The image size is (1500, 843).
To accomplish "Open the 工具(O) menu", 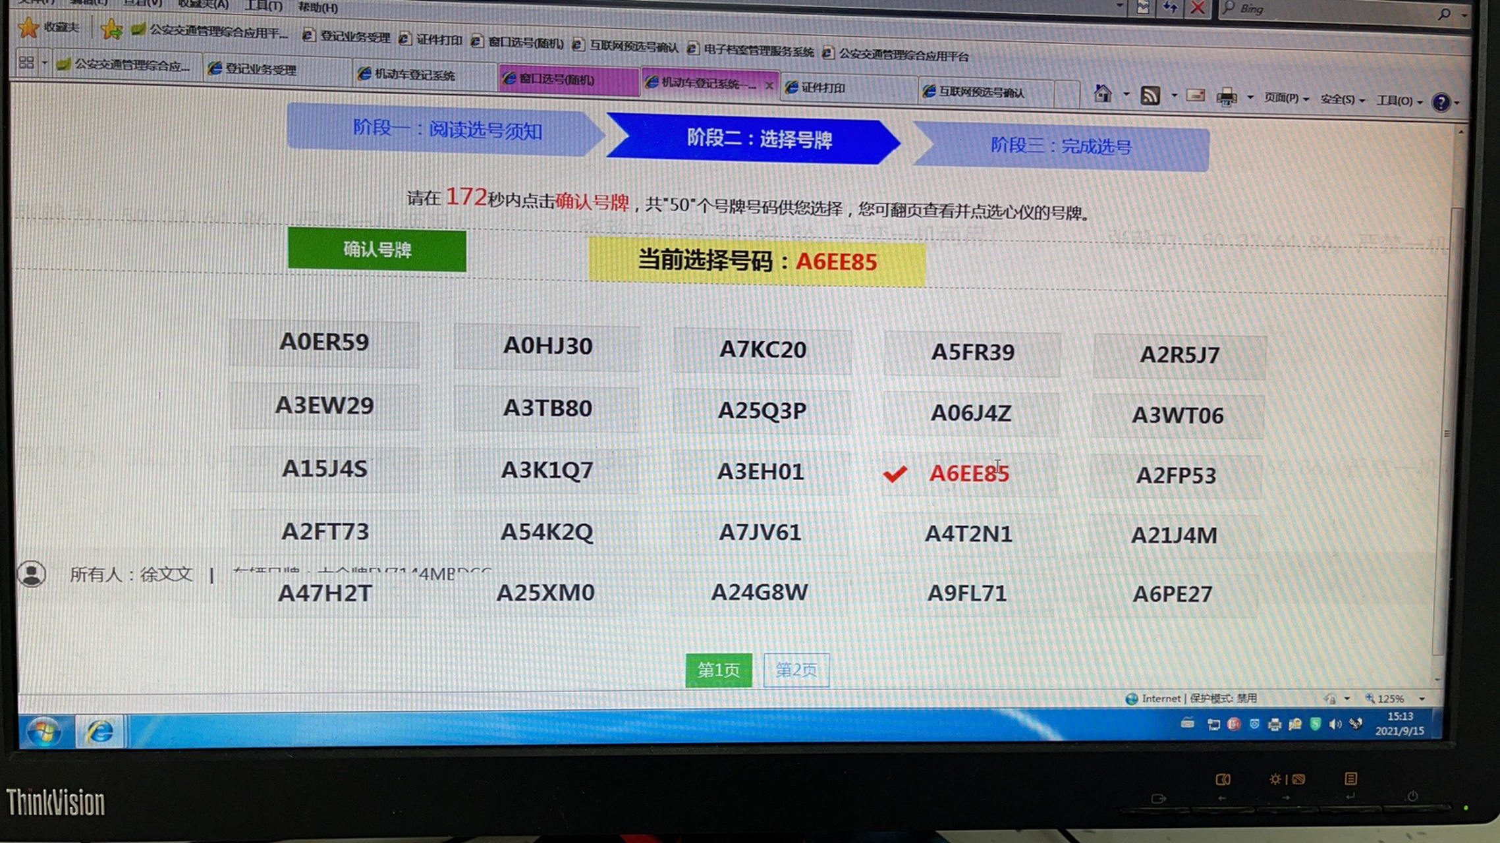I will coord(1395,101).
